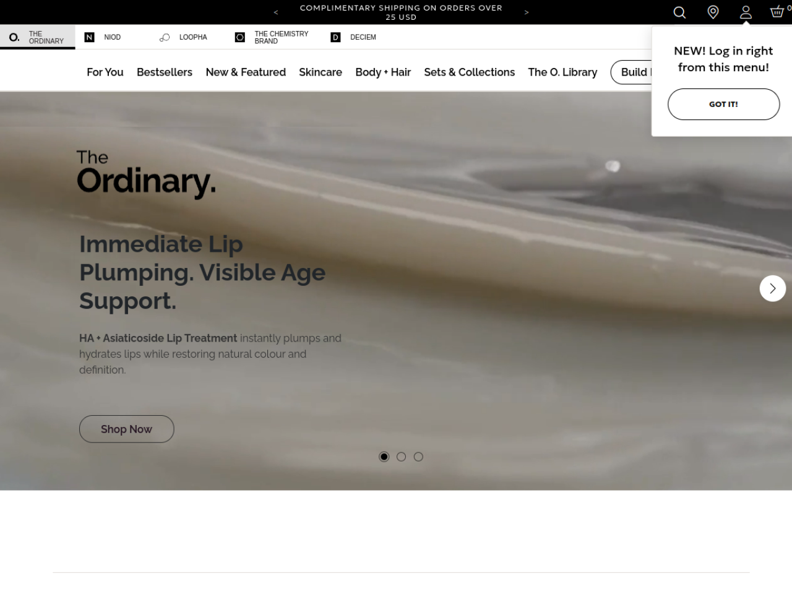Viewport: 792px width, 594px height.
Task: Click The Ordinary. hero logo
Action: [x=146, y=174]
